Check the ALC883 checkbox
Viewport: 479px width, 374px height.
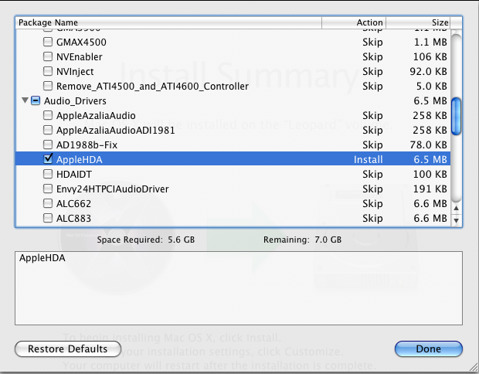point(48,218)
